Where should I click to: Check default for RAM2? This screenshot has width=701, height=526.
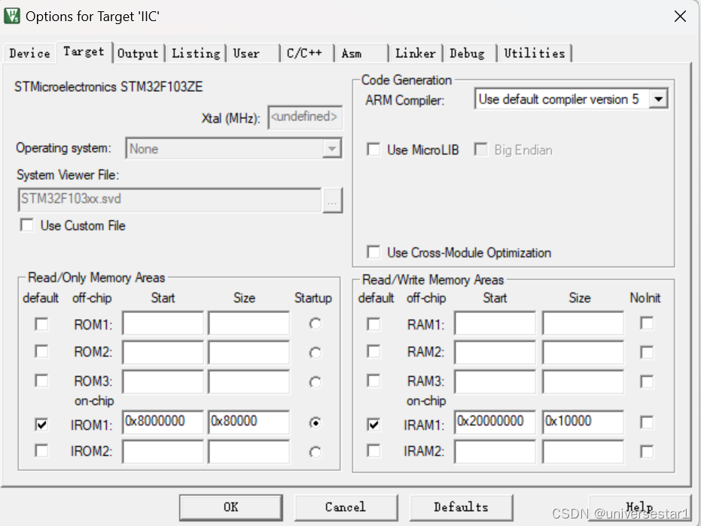(x=373, y=351)
